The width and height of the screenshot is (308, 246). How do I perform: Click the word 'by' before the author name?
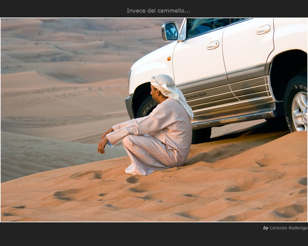click(x=265, y=228)
